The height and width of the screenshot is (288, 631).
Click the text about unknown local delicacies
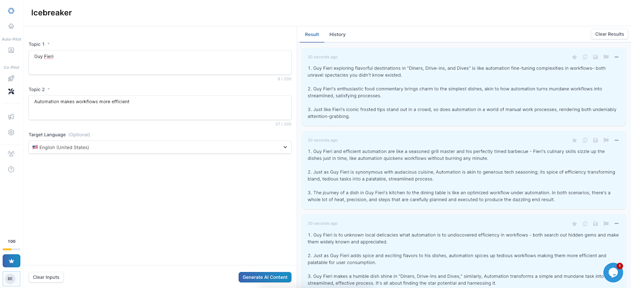click(x=463, y=239)
